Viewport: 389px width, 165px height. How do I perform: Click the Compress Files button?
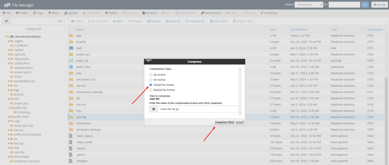(224, 122)
